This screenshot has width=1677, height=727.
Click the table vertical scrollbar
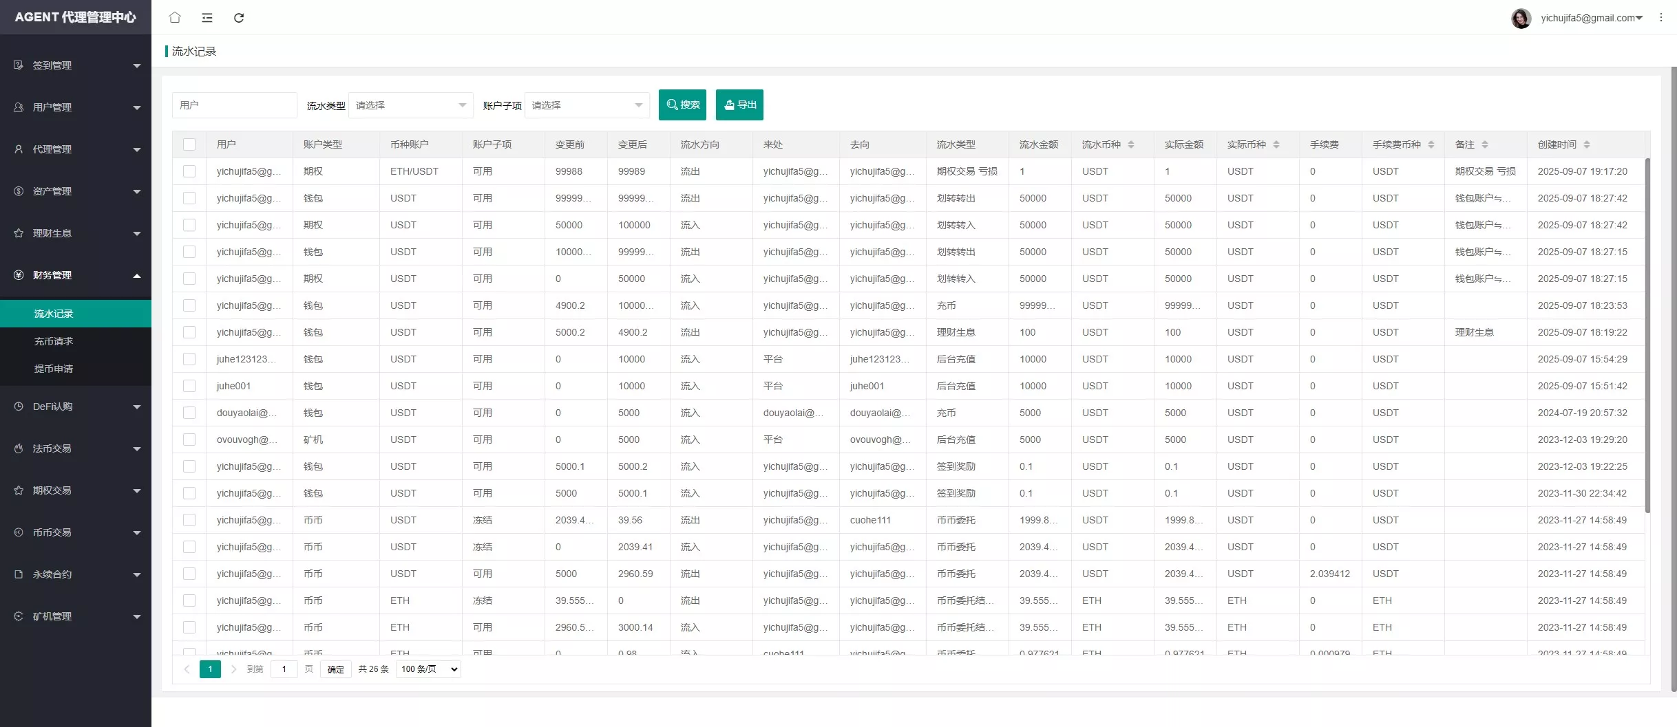click(1647, 336)
